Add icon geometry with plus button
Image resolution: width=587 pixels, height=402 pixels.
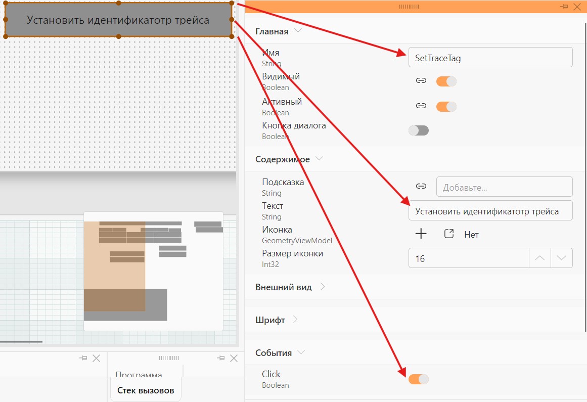click(x=421, y=234)
